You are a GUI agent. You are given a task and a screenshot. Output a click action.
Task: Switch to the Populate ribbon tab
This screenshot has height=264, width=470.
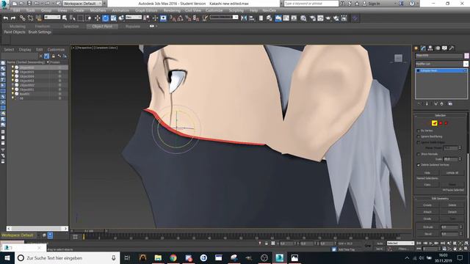coord(133,26)
